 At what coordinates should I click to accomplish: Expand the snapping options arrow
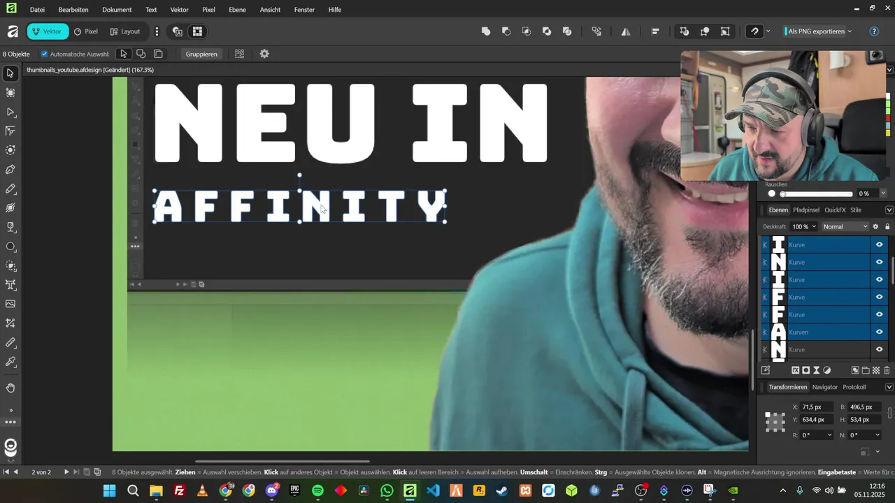[768, 31]
